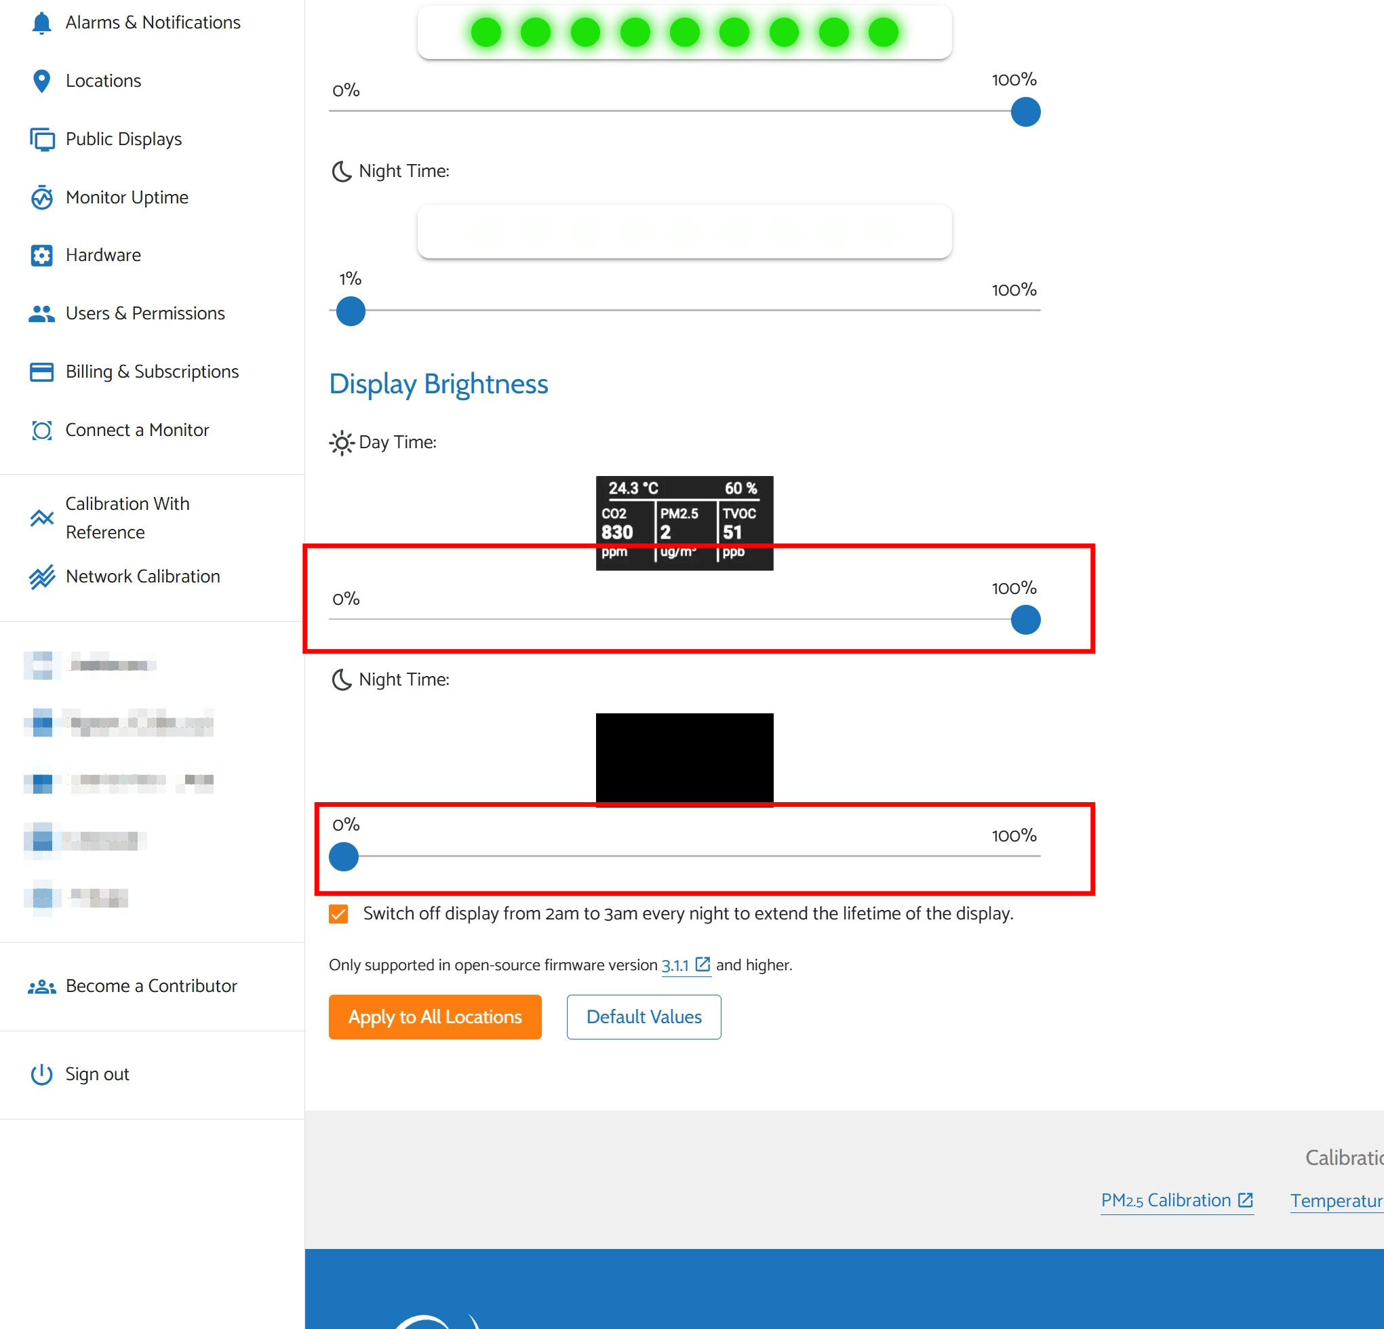Open the Calibration With Reference menu item
Image resolution: width=1384 pixels, height=1329 pixels.
tap(127, 517)
